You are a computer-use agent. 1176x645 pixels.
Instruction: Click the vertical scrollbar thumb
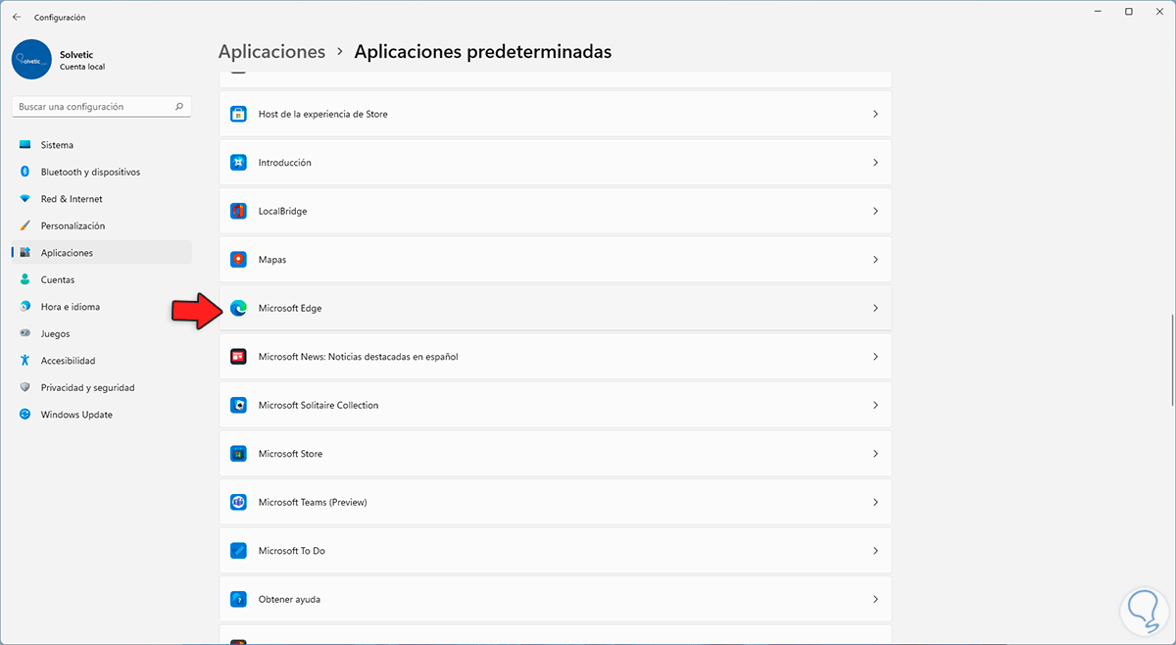1172,359
